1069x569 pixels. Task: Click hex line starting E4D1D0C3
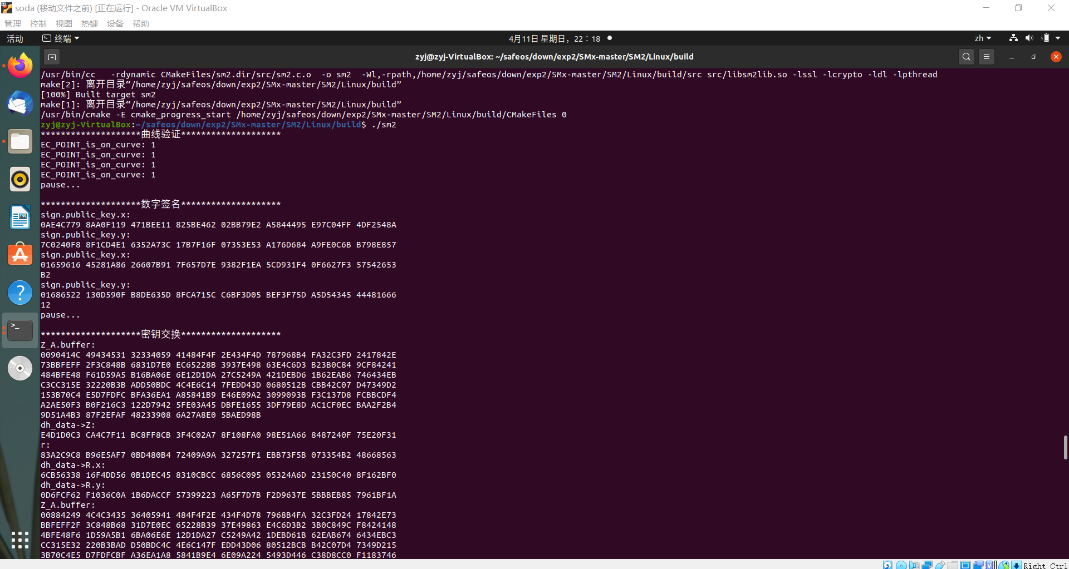[218, 435]
